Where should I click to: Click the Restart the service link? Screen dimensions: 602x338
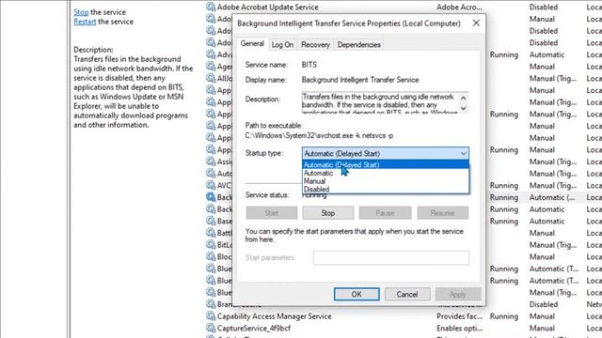click(x=85, y=22)
